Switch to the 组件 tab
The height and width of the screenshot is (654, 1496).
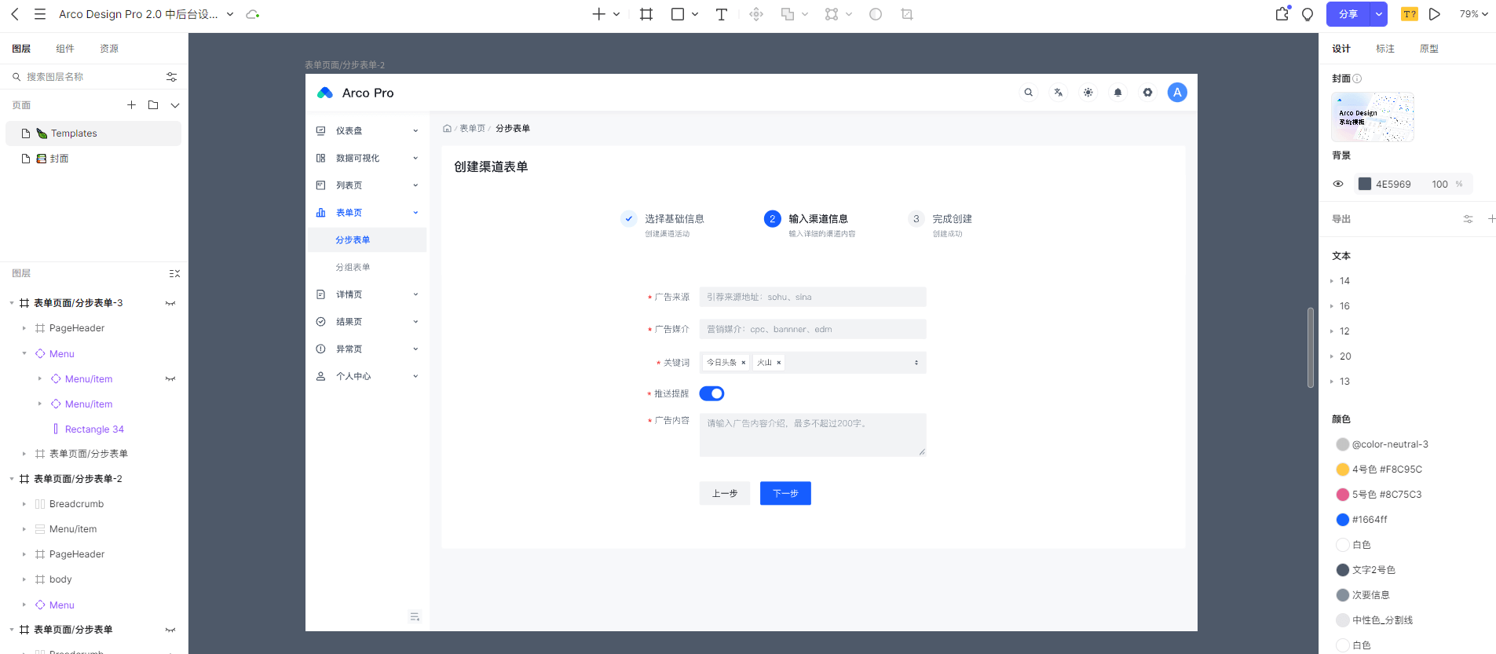(x=65, y=49)
